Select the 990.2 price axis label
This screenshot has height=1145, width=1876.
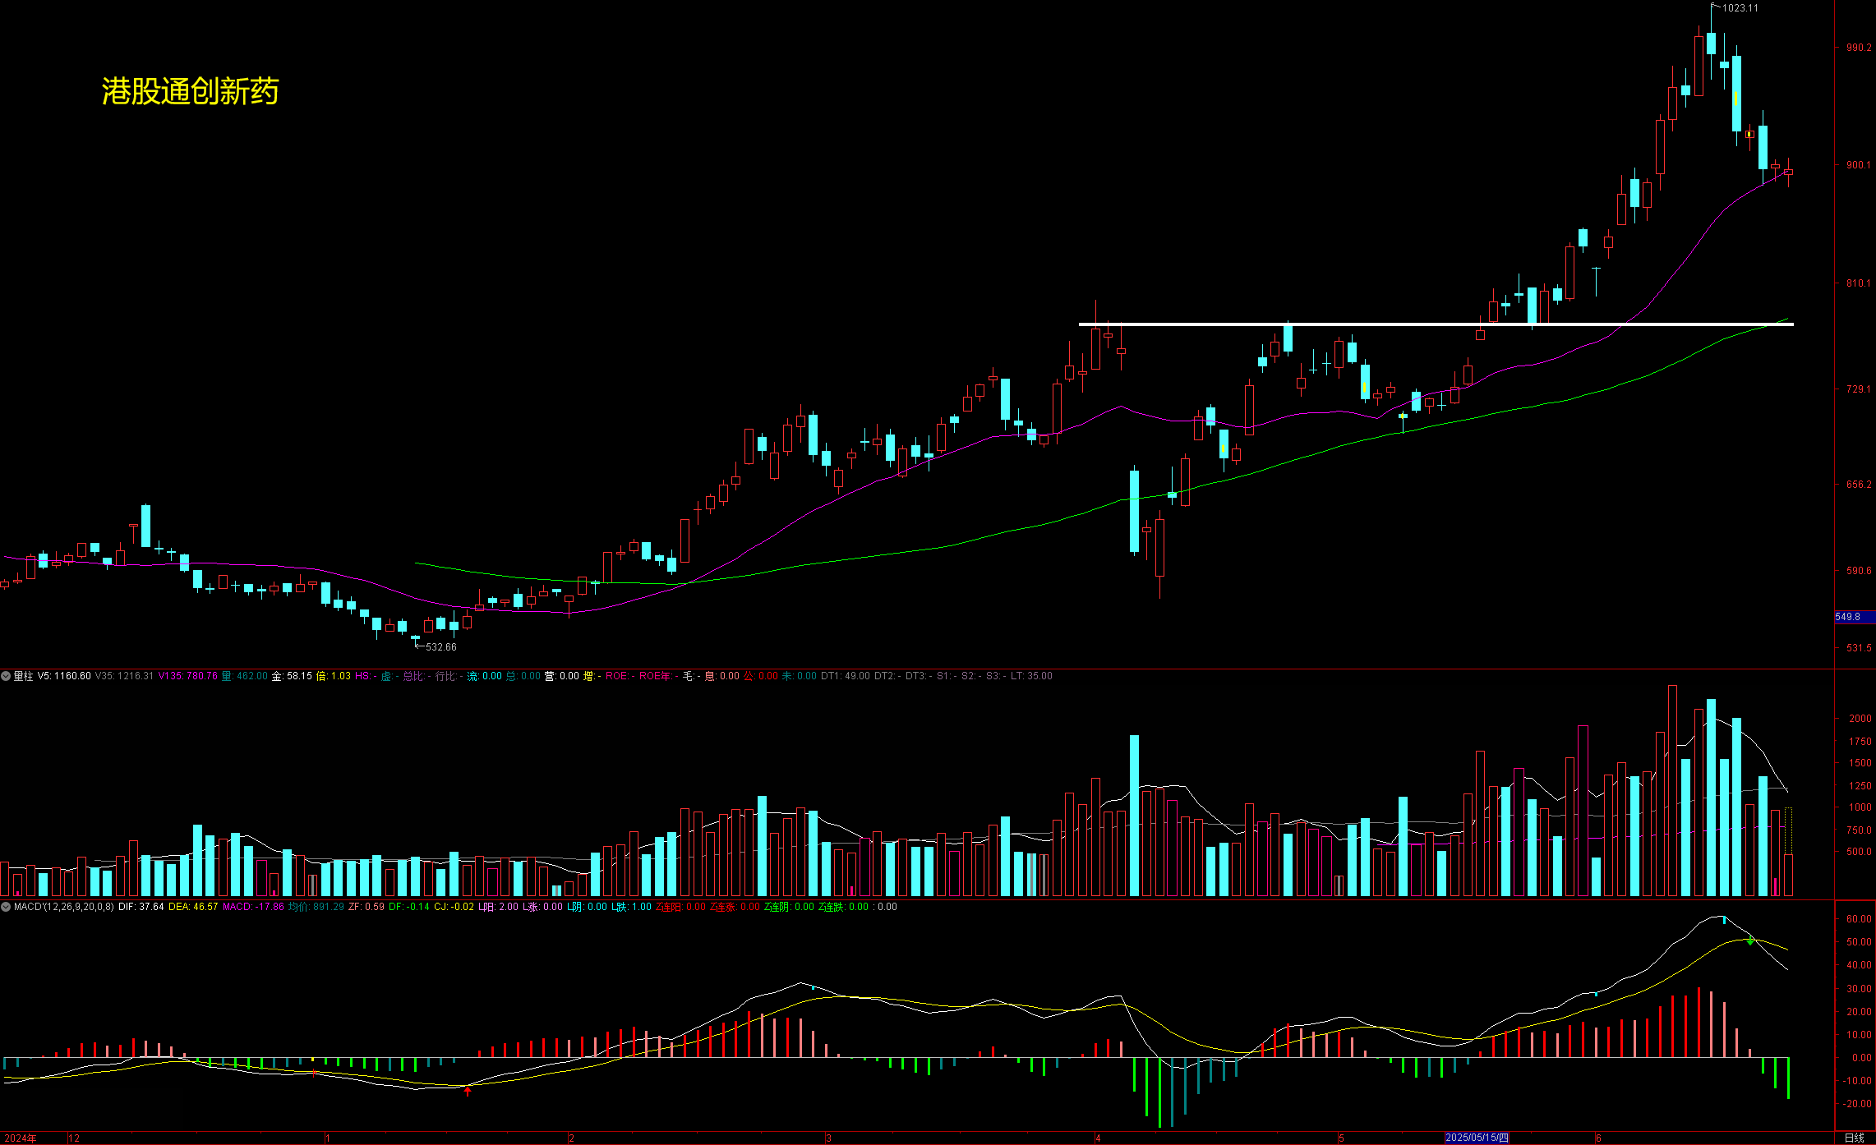coord(1858,48)
